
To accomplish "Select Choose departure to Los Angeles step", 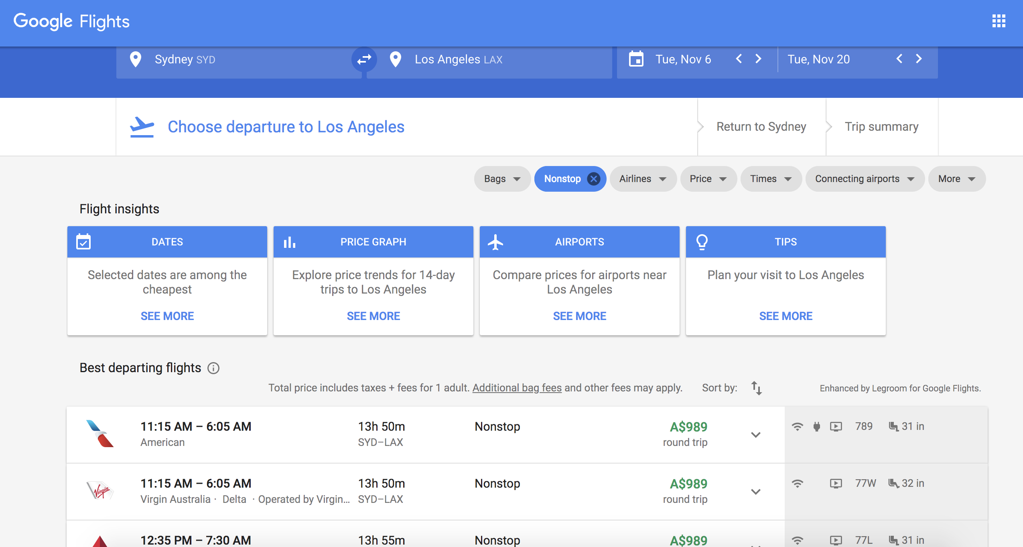I will tap(286, 127).
